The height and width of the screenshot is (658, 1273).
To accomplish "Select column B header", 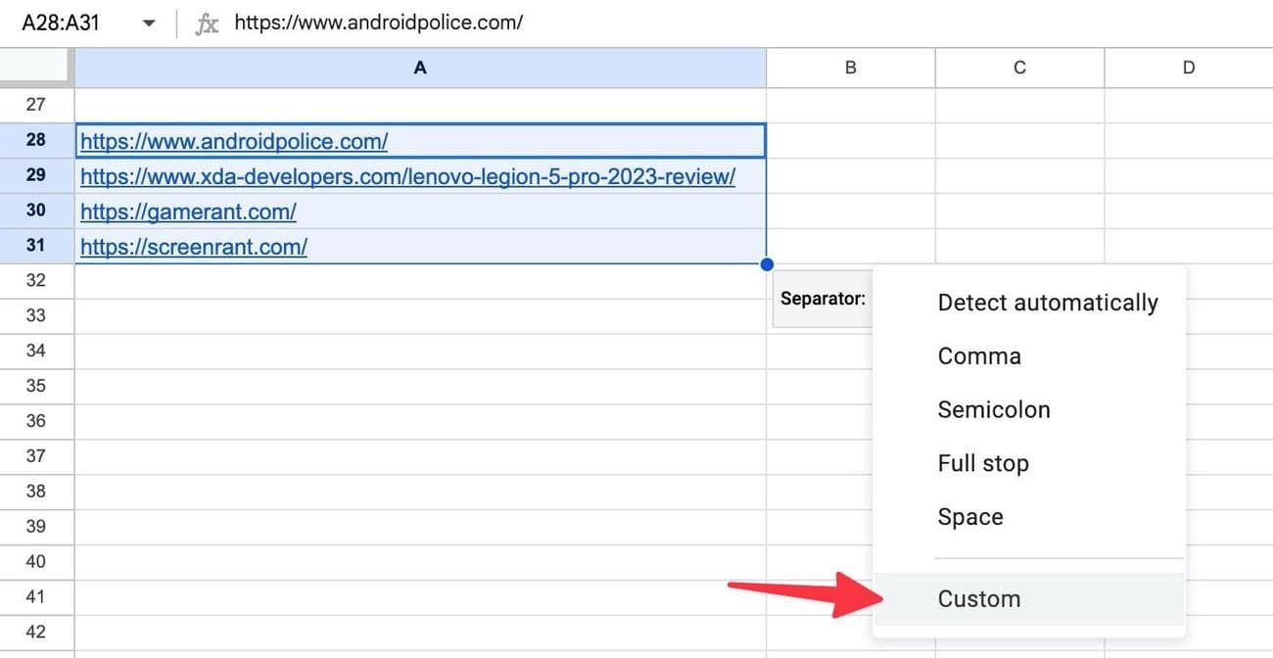I will (850, 68).
